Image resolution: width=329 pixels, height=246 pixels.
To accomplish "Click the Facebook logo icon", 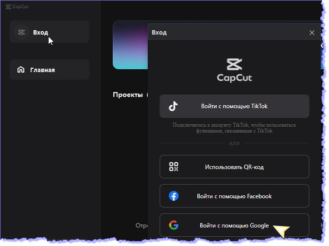I will tap(173, 196).
